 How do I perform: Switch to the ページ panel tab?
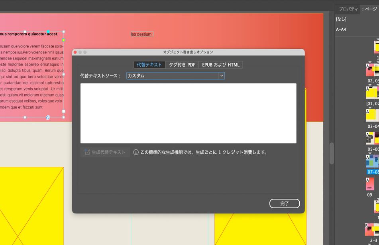click(x=370, y=9)
